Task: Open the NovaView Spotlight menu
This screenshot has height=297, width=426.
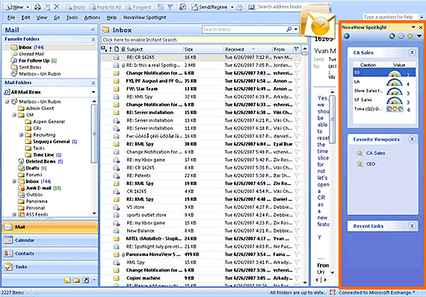Action: click(x=144, y=18)
